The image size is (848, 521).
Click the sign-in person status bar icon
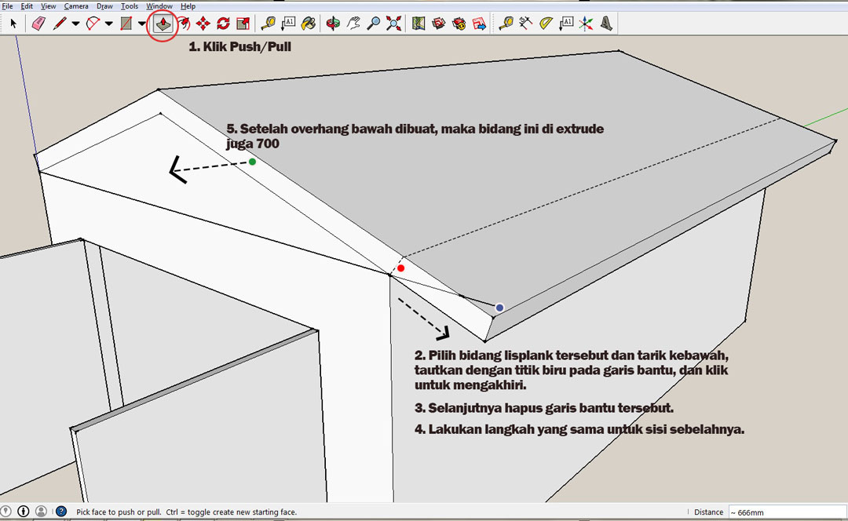[x=41, y=512]
